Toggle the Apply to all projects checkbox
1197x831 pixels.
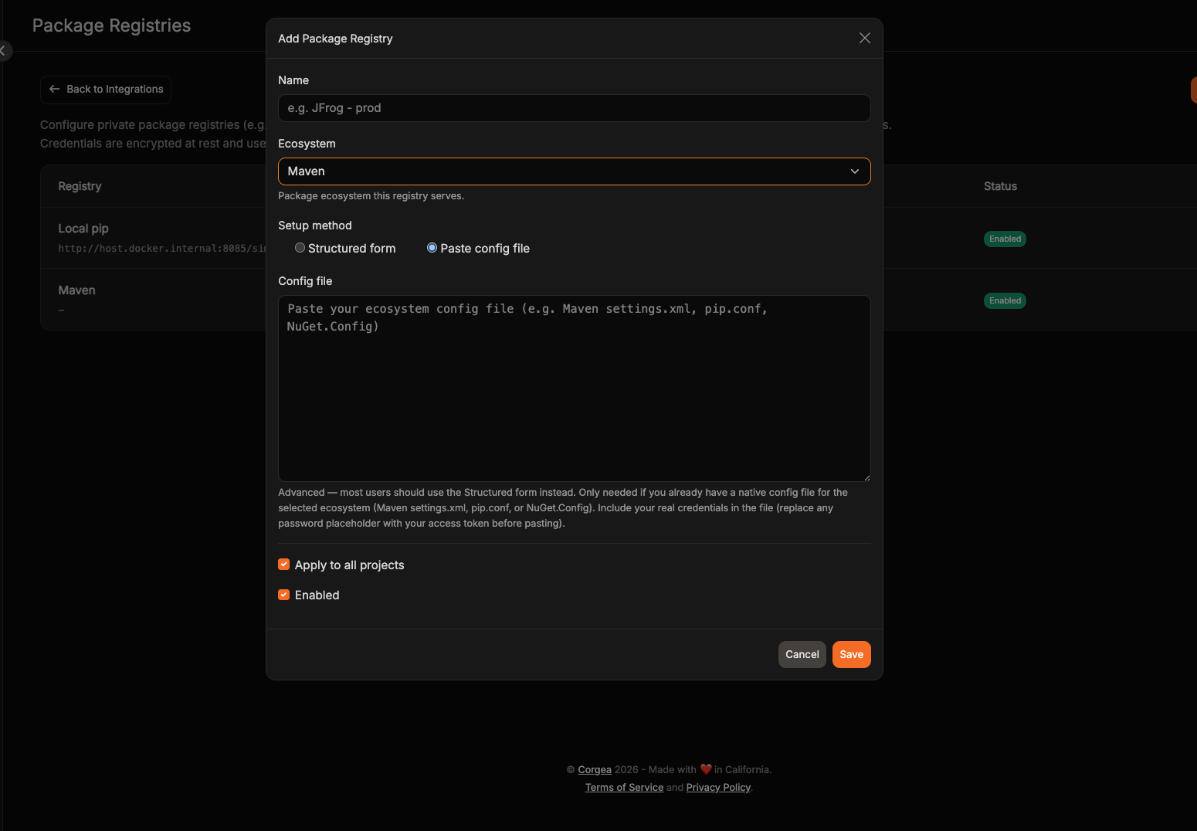click(x=284, y=565)
